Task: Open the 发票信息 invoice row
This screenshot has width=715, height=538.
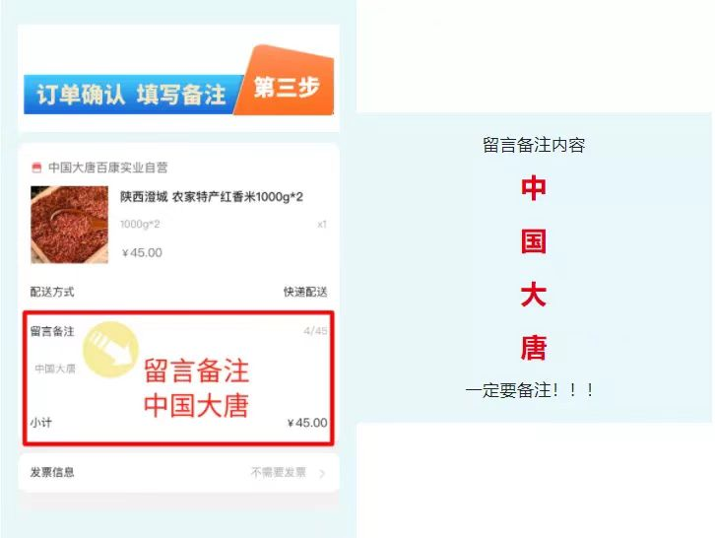Action: 179,472
